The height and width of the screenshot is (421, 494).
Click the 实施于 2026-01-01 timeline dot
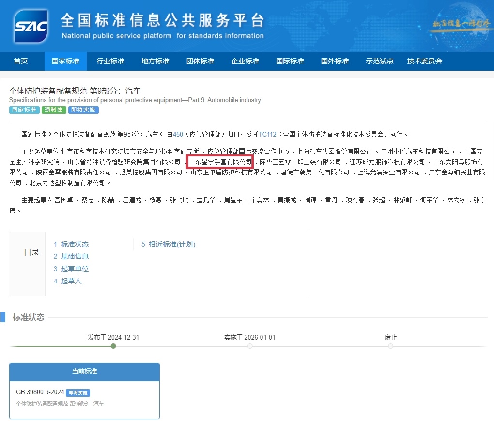[x=250, y=346]
